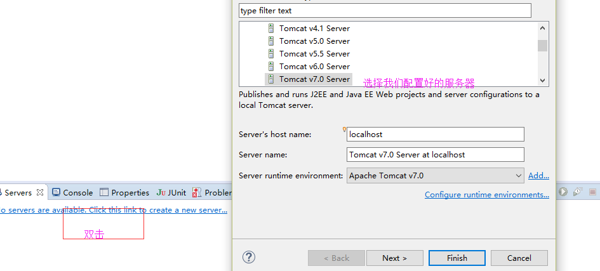Open the JUnit tab

coord(171,193)
